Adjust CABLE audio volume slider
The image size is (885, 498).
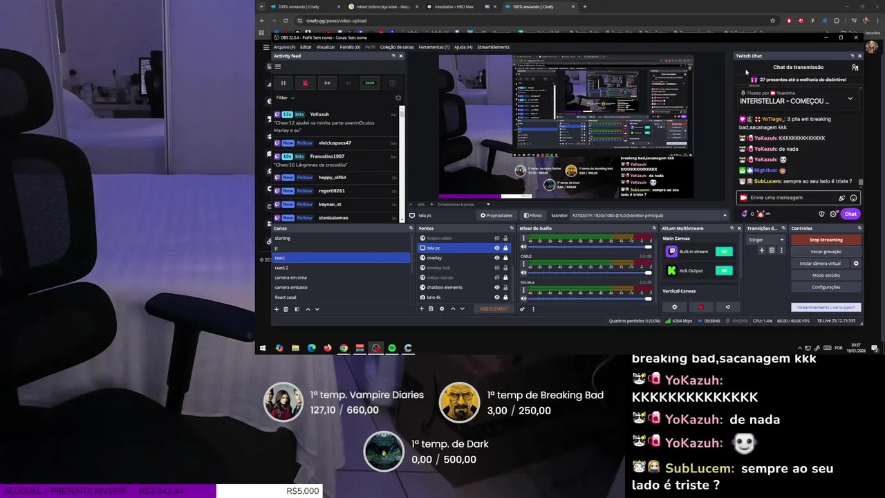click(589, 273)
